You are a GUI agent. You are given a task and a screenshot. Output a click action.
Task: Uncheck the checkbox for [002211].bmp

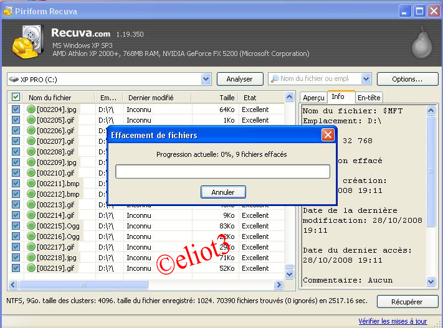coord(16,184)
